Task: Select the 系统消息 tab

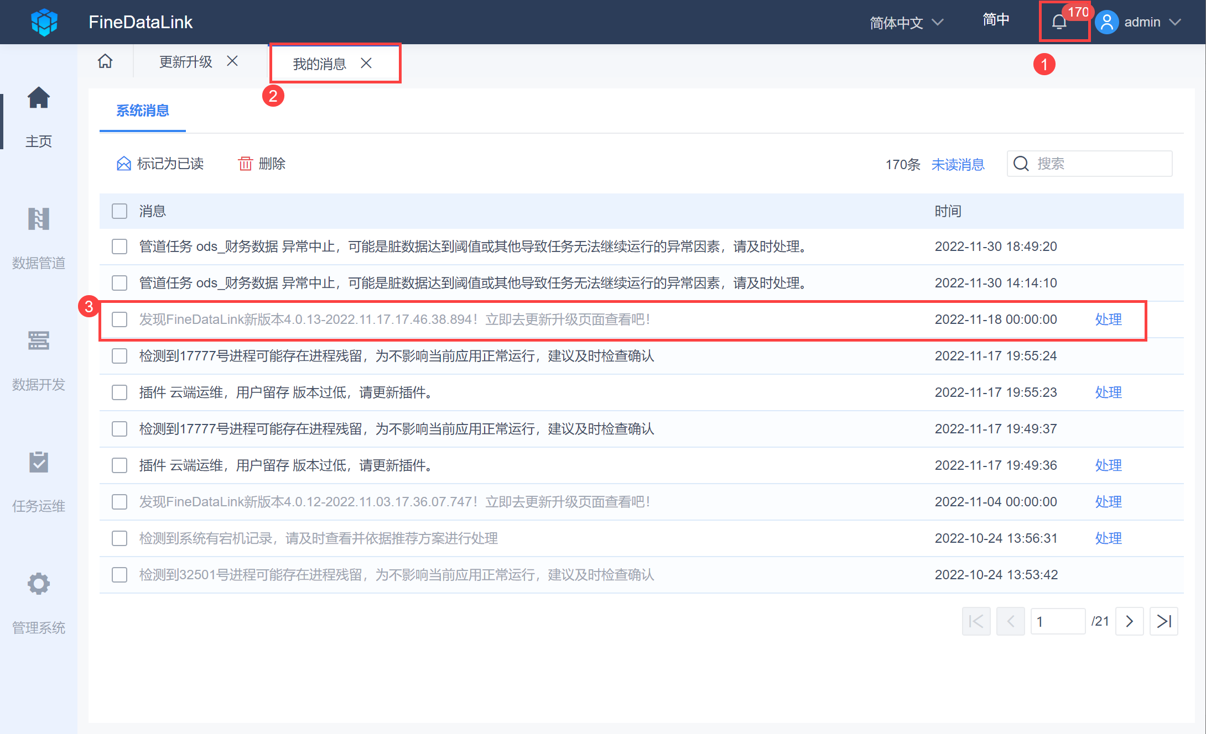Action: tap(143, 111)
